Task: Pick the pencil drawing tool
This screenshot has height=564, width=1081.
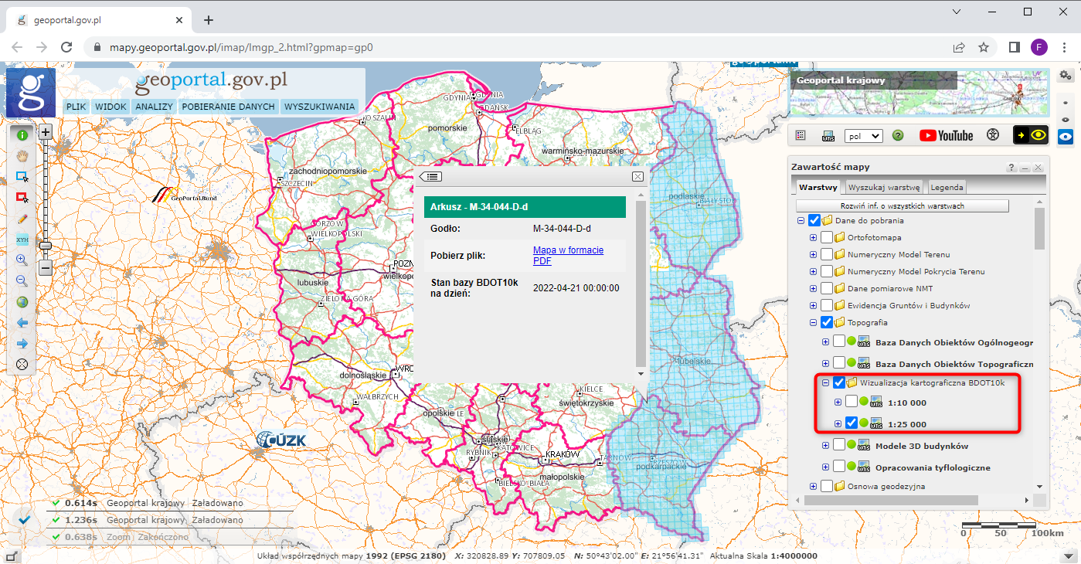Action: 22,219
